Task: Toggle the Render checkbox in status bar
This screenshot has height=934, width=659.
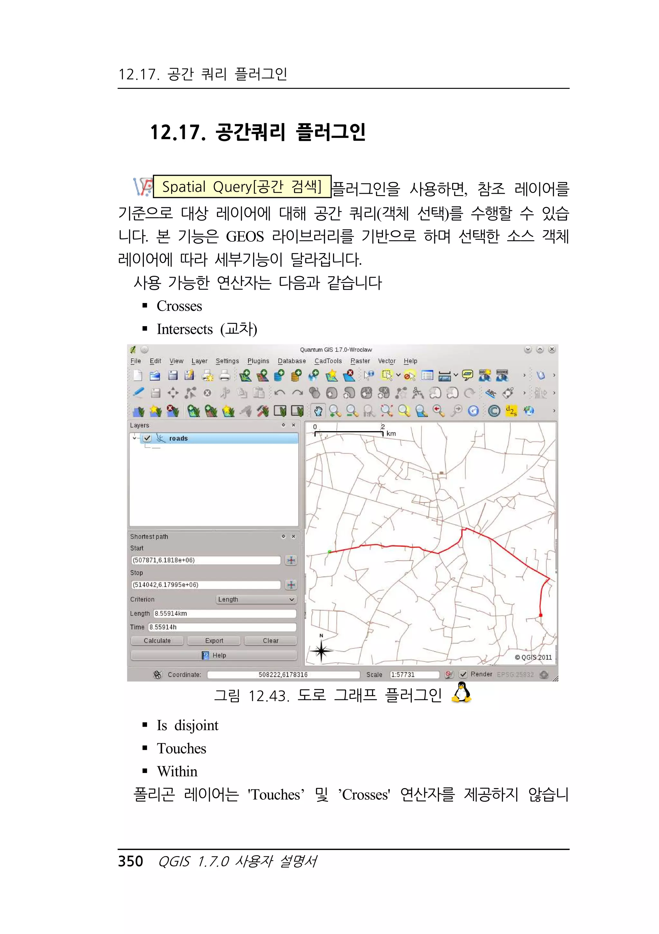Action: point(463,674)
